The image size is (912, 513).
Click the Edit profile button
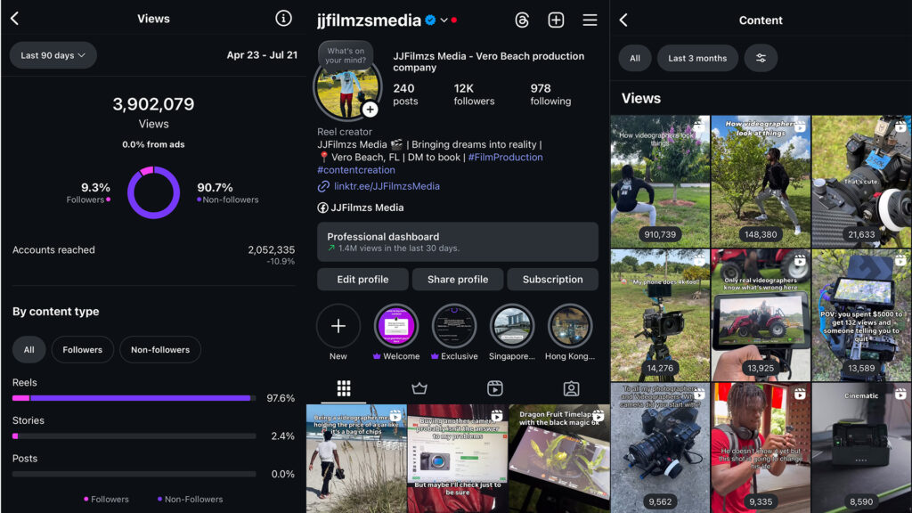point(362,279)
